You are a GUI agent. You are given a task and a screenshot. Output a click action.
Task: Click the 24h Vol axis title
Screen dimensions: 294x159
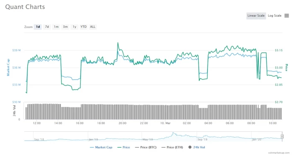pyautogui.click(x=14, y=111)
